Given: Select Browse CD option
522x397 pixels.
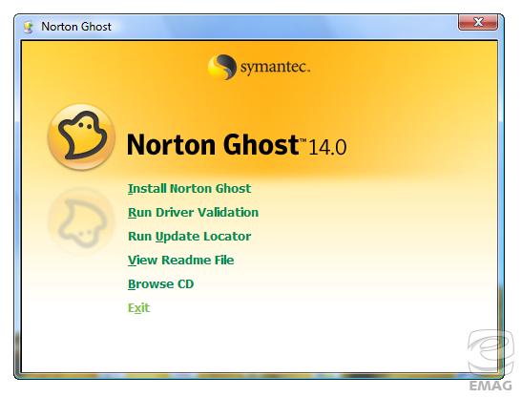Looking at the screenshot, I should pos(160,284).
